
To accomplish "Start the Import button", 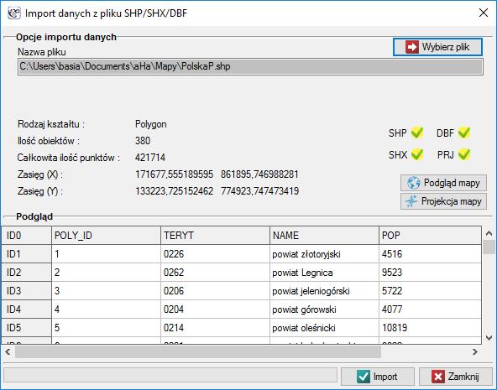I will [378, 377].
